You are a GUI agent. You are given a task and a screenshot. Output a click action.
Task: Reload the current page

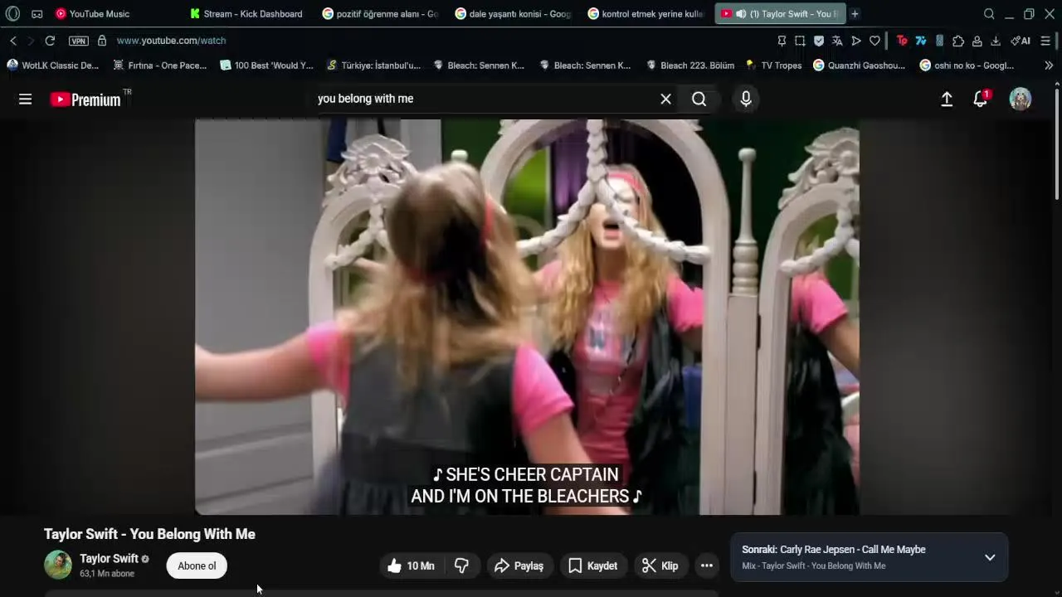[x=50, y=41]
